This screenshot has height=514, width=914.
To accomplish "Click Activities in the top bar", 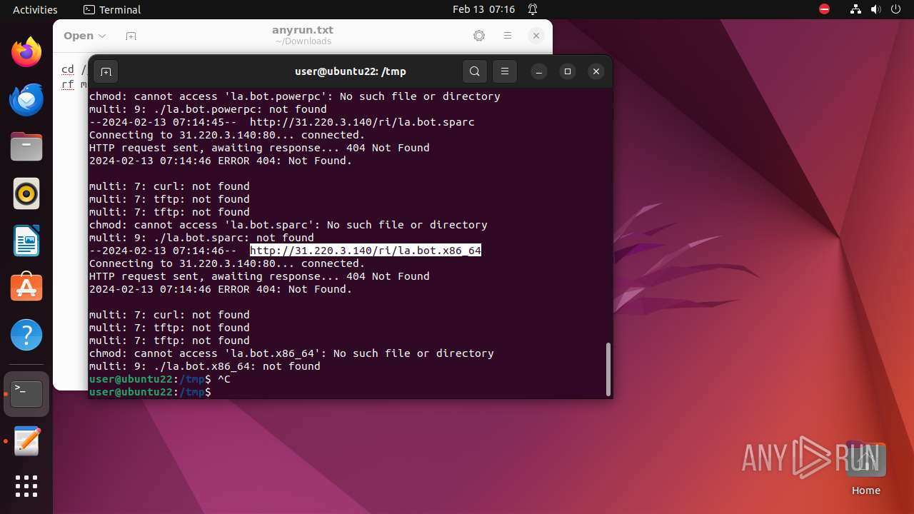I will [x=35, y=9].
